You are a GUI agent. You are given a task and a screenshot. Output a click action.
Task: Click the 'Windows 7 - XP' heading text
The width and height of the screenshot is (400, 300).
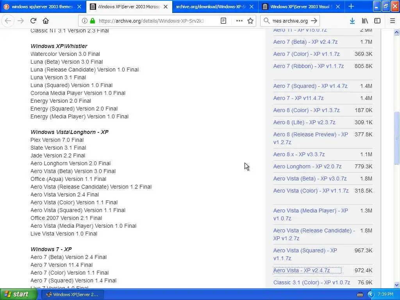[51, 249]
